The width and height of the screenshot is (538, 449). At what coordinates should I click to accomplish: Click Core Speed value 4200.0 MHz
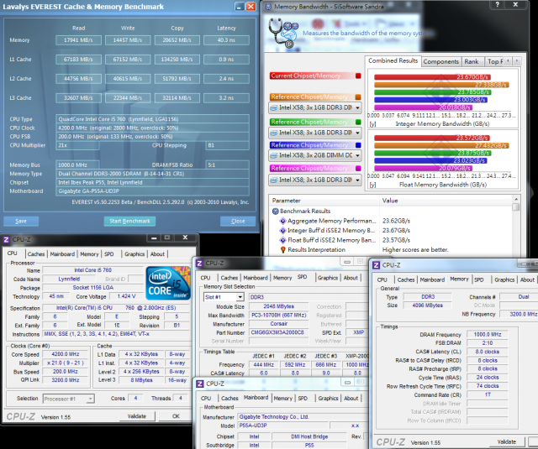pos(66,354)
